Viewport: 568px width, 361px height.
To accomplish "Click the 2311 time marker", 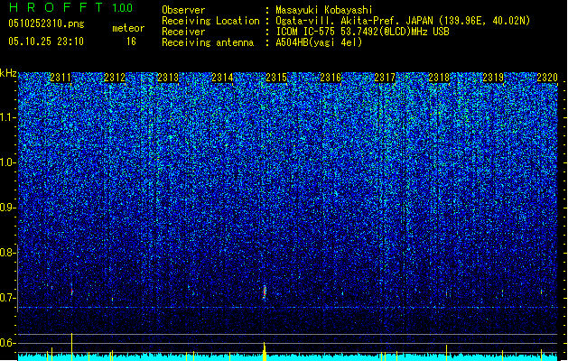I will 61,78.
